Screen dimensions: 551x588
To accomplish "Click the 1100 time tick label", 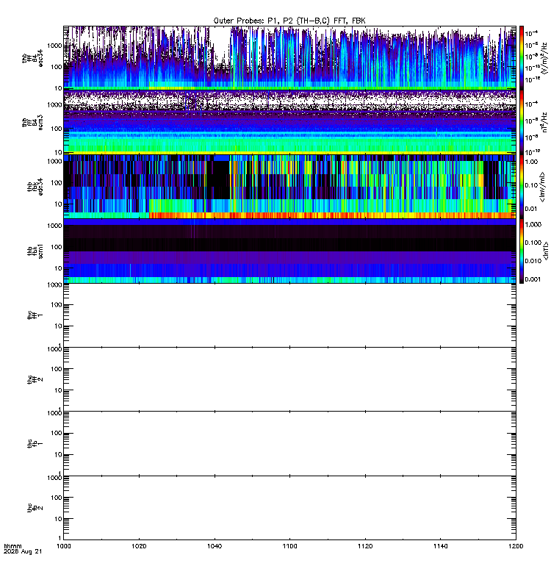I will pos(289,546).
